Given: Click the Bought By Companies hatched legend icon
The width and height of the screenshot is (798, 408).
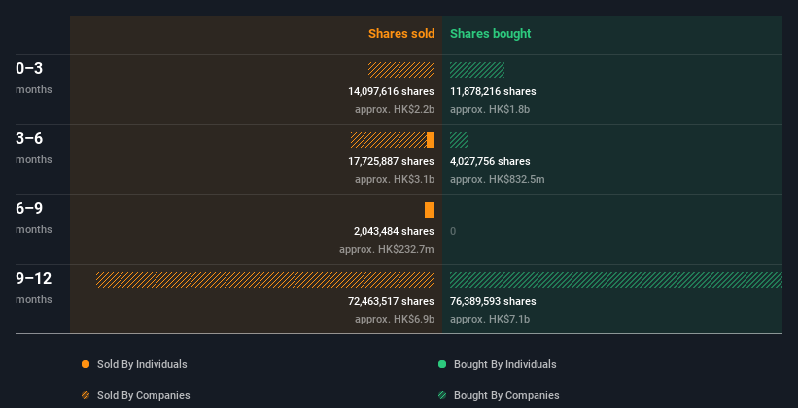Looking at the screenshot, I should point(442,395).
